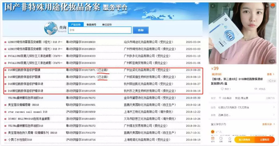
Task: Select the 产品名称 search tab
Action: click(76, 25)
